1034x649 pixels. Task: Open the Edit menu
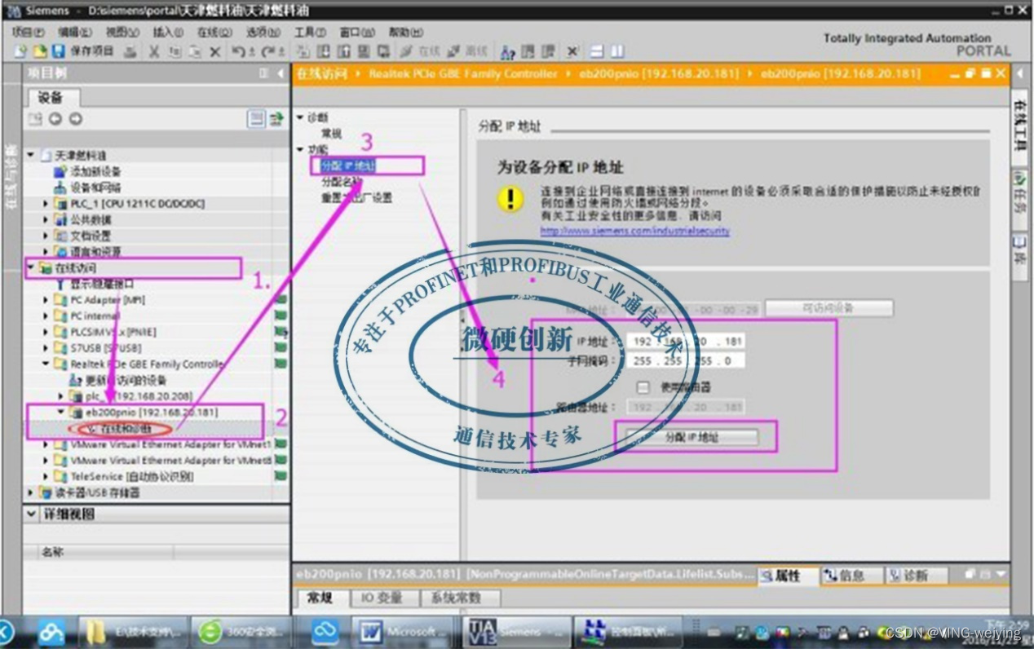75,32
